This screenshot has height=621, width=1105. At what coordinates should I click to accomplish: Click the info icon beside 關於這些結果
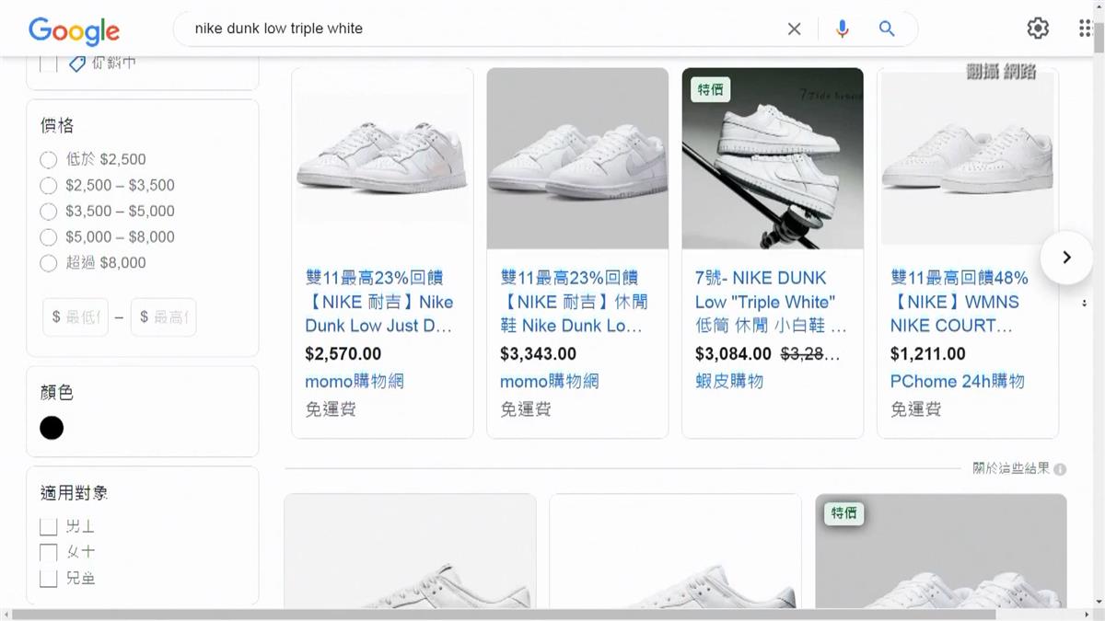point(1060,469)
